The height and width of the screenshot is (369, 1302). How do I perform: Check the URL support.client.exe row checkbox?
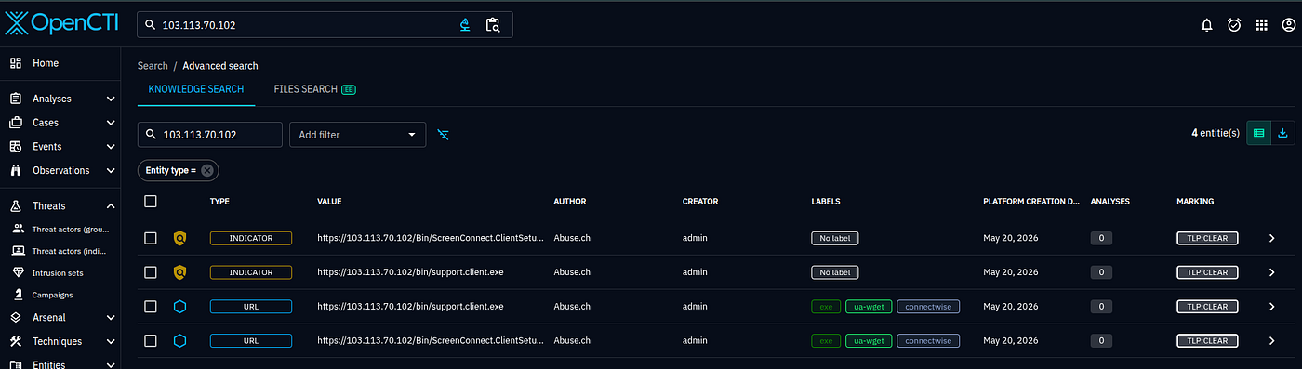pyautogui.click(x=151, y=307)
